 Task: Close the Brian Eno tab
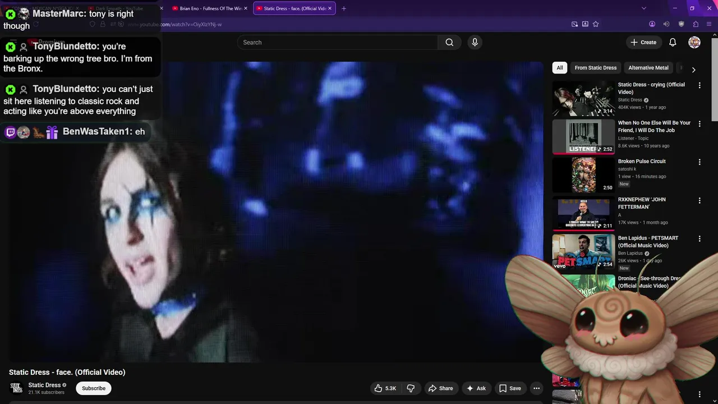(246, 8)
